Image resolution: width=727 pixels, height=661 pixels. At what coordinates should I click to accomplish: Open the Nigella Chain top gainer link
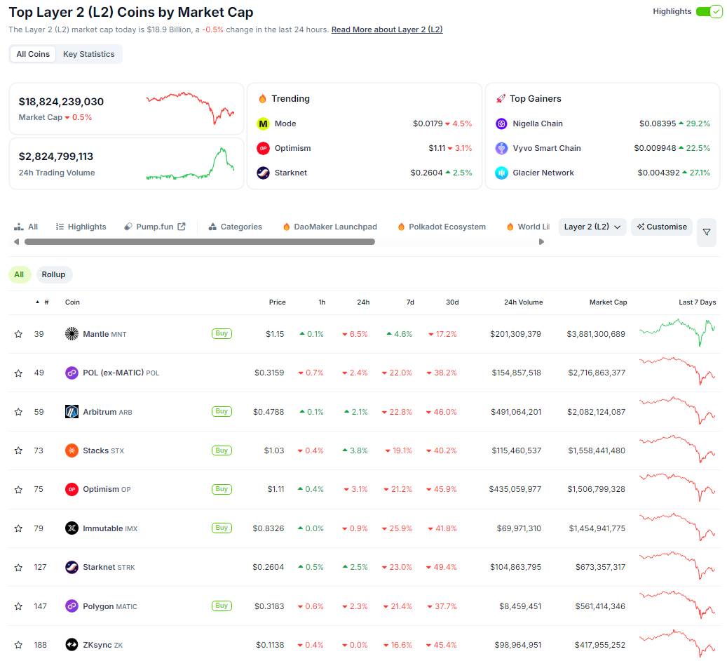538,123
